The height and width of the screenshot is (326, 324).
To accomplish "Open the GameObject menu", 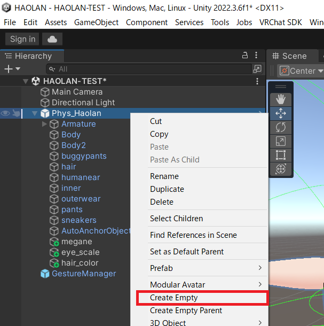I will coord(97,22).
